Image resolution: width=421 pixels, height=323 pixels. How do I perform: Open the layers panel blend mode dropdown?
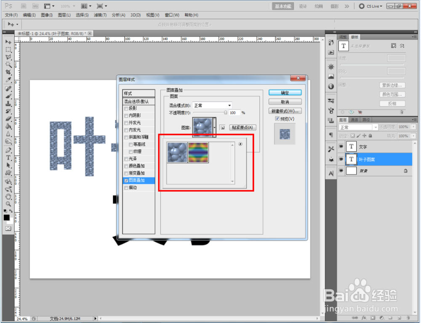(358, 127)
